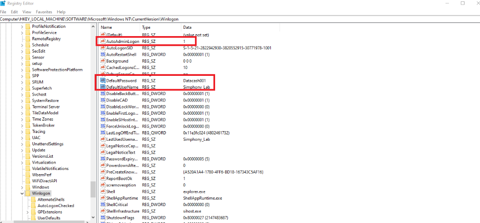This screenshot has height=223, width=480.
Task: Click the DisableCAD DWORD icon
Action: point(103,100)
